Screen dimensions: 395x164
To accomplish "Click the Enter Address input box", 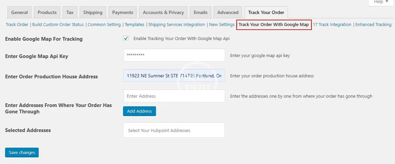I will tap(174, 96).
